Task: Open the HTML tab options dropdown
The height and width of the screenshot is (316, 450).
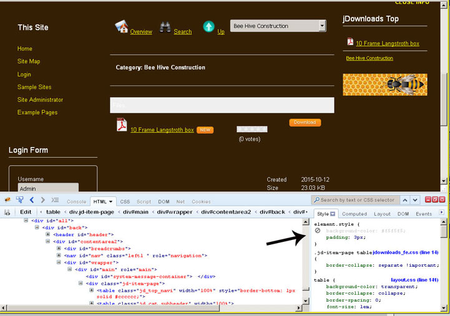Action: (110, 202)
